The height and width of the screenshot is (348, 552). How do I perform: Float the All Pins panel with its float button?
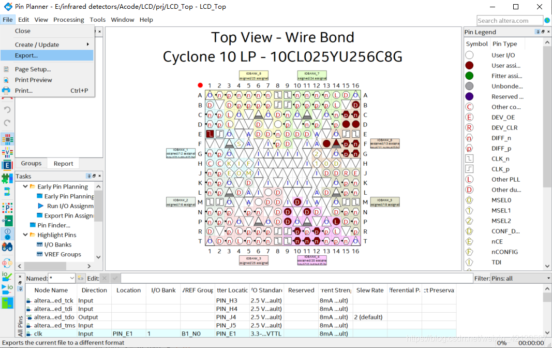pyautogui.click(x=20, y=283)
